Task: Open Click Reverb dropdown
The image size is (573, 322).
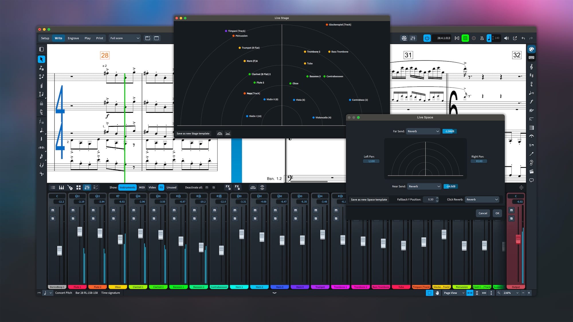Action: click(x=482, y=199)
